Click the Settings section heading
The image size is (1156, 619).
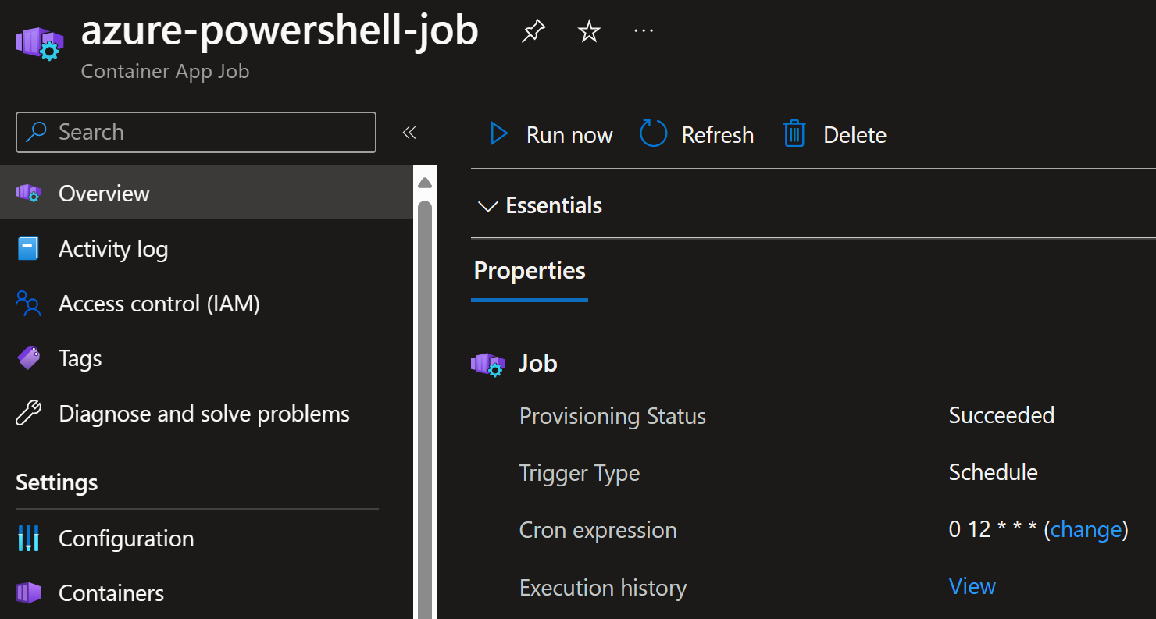click(x=57, y=482)
